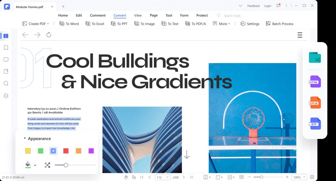Click the refresh arrow icon above the page
This screenshot has width=336, height=181.
[49, 35]
